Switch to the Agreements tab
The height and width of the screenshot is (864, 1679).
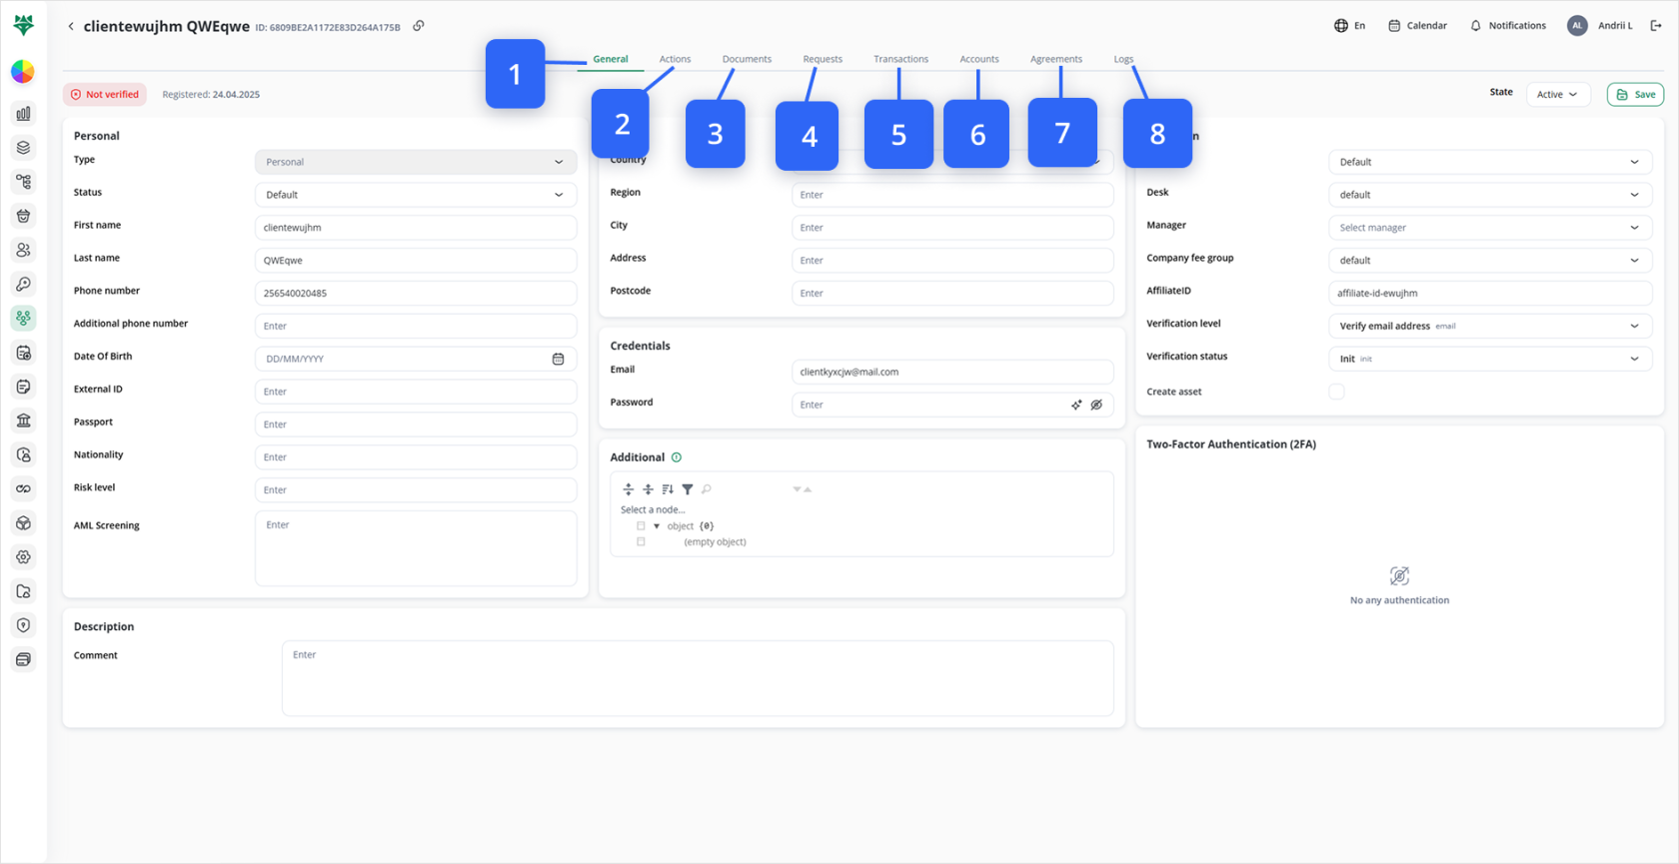1056,59
